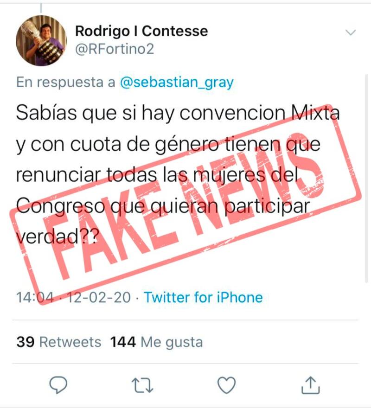Viewport: 371px width, 409px height.
Task: View the 39 Retweets list
Action: [x=59, y=342]
